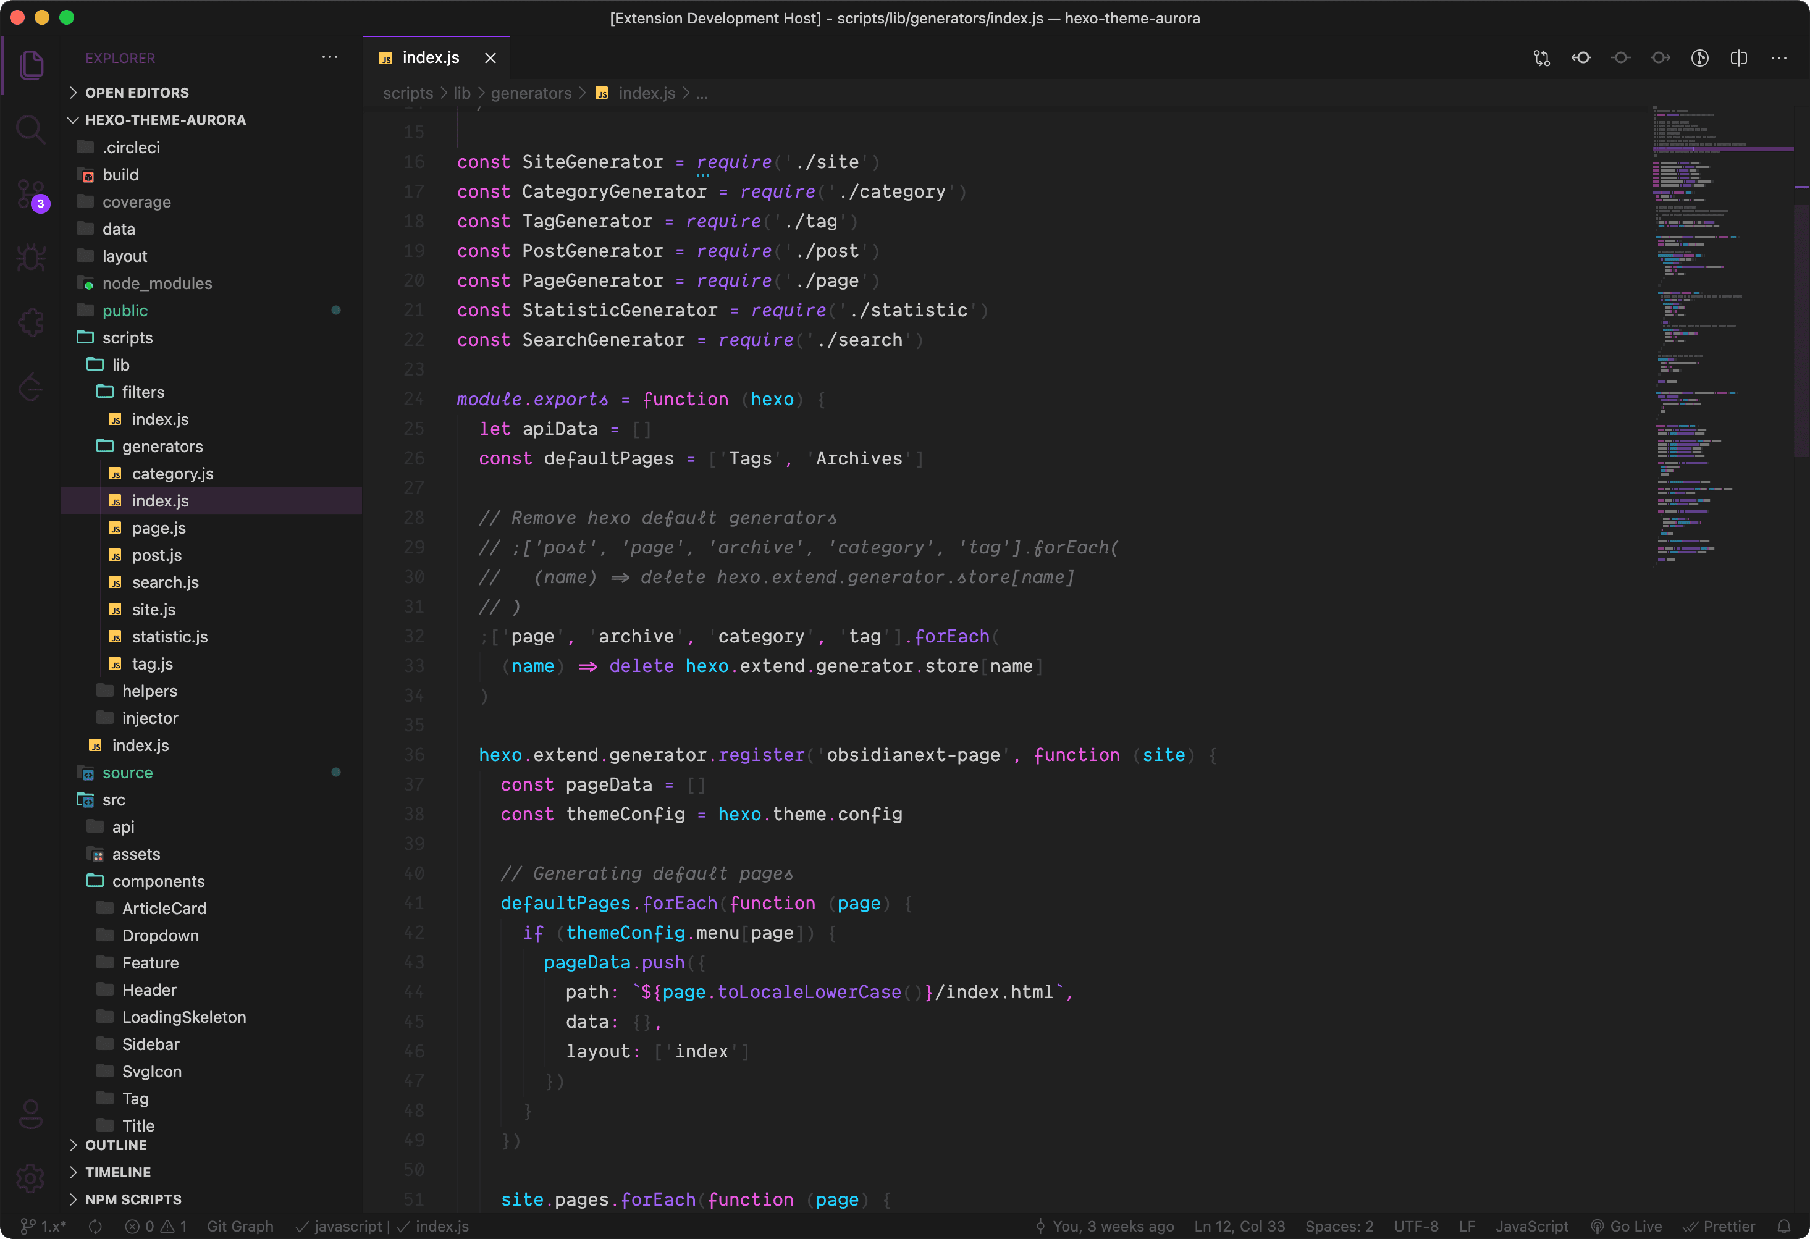This screenshot has width=1810, height=1239.
Task: Switch to the index.js editor tab
Action: point(431,57)
